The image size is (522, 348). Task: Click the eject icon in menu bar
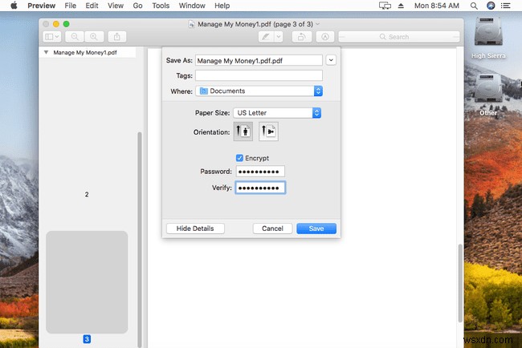click(x=401, y=6)
